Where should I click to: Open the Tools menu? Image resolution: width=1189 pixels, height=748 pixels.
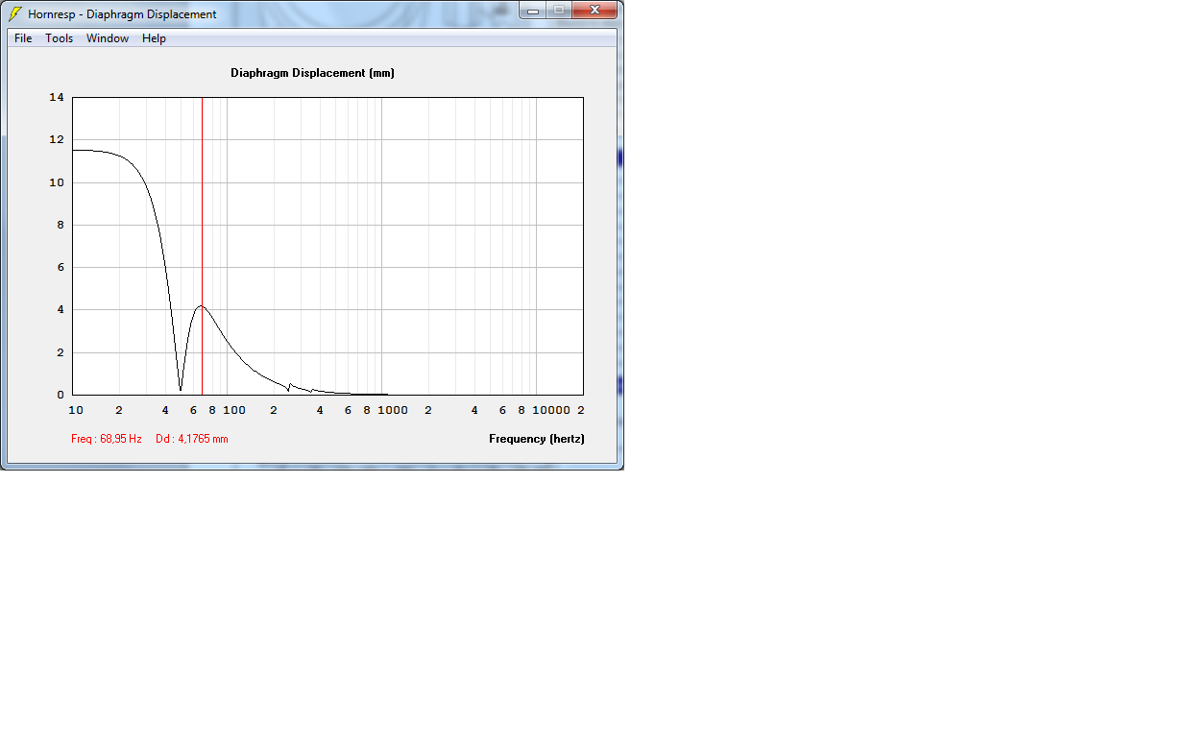coord(60,38)
